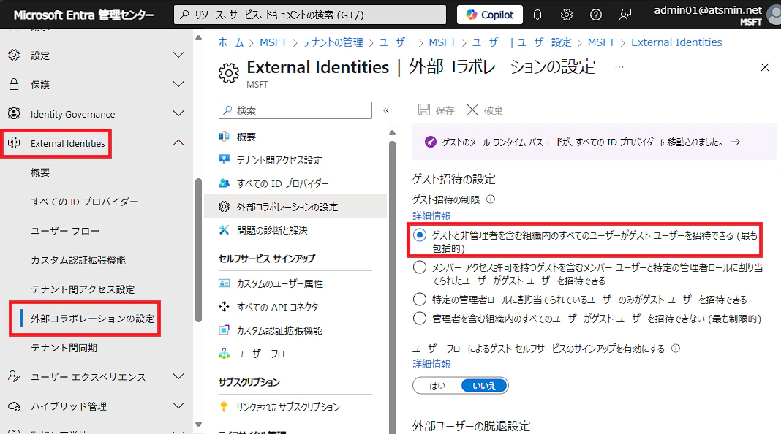The height and width of the screenshot is (434, 781).
Task: Open リンクされたサブスクリプション key icon
Action: [225, 407]
